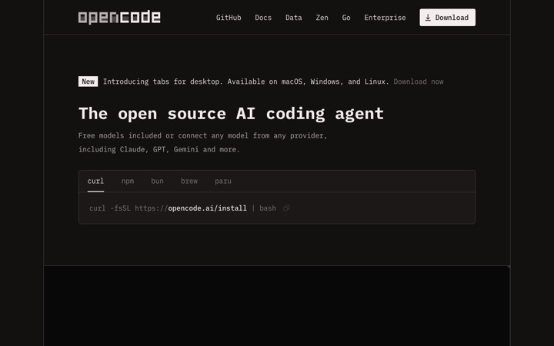This screenshot has height=346, width=554.
Task: Follow the 'Download now' link
Action: tap(419, 82)
